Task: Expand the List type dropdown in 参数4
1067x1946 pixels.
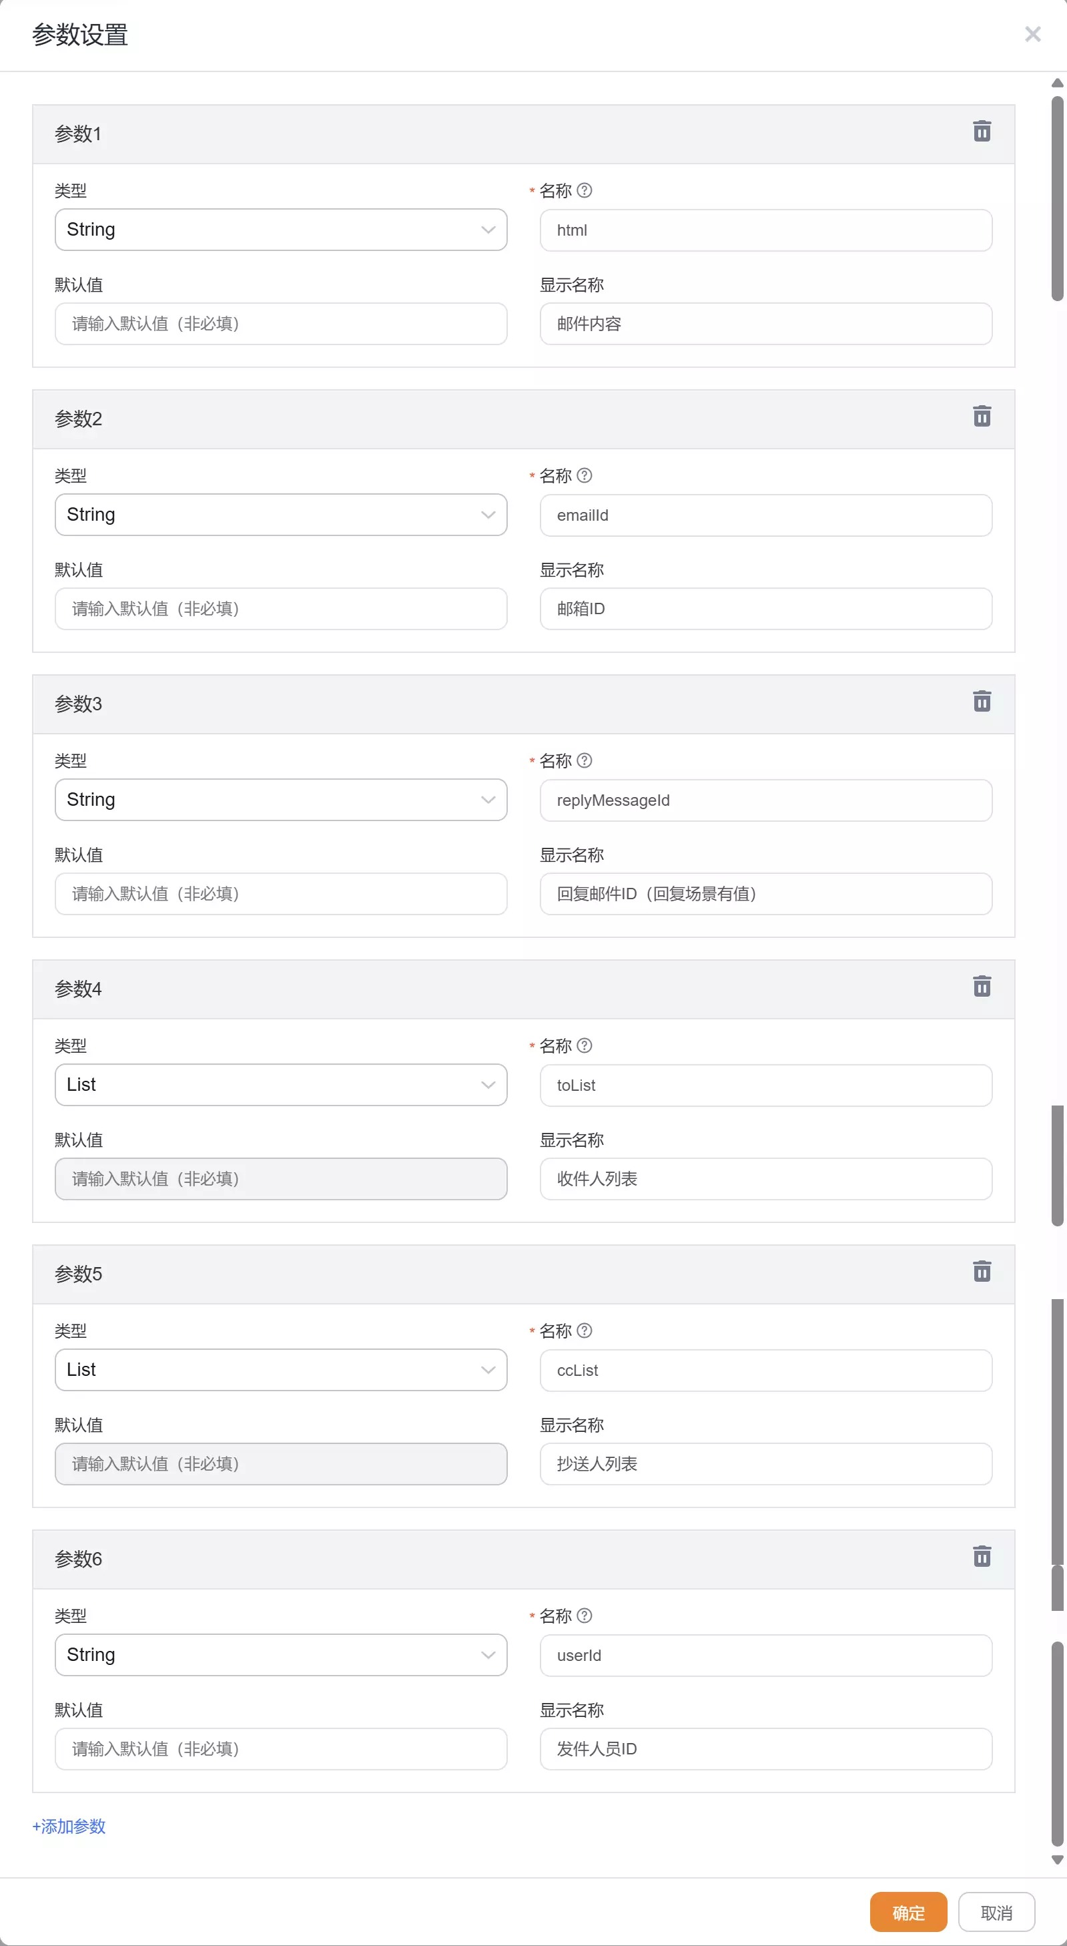Action: point(281,1085)
